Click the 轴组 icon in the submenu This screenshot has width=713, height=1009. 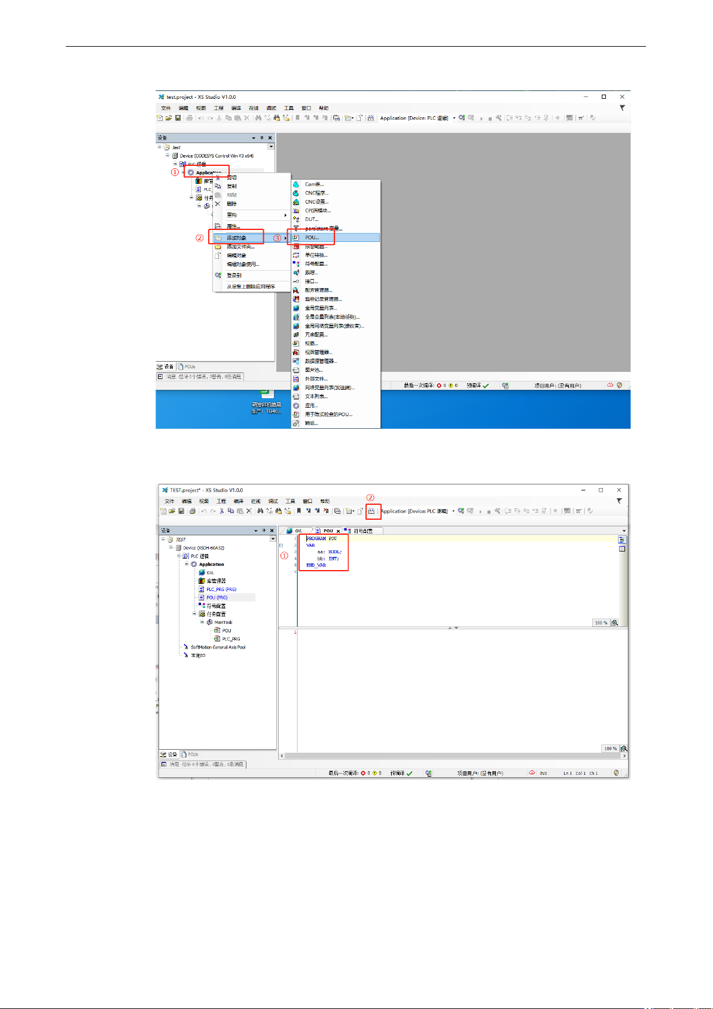pos(296,423)
